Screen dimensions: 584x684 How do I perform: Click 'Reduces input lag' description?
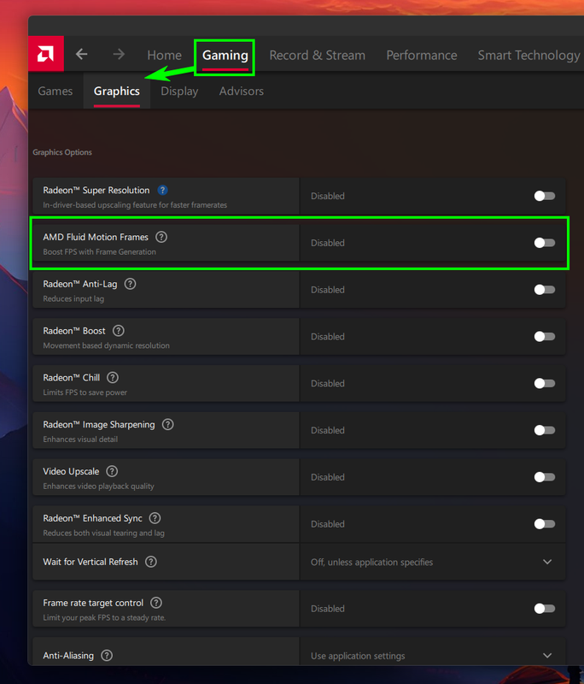point(73,298)
